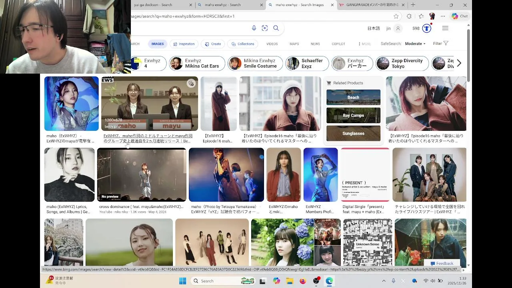Click the voice search microphone icon
This screenshot has width=512, height=288.
(x=254, y=28)
